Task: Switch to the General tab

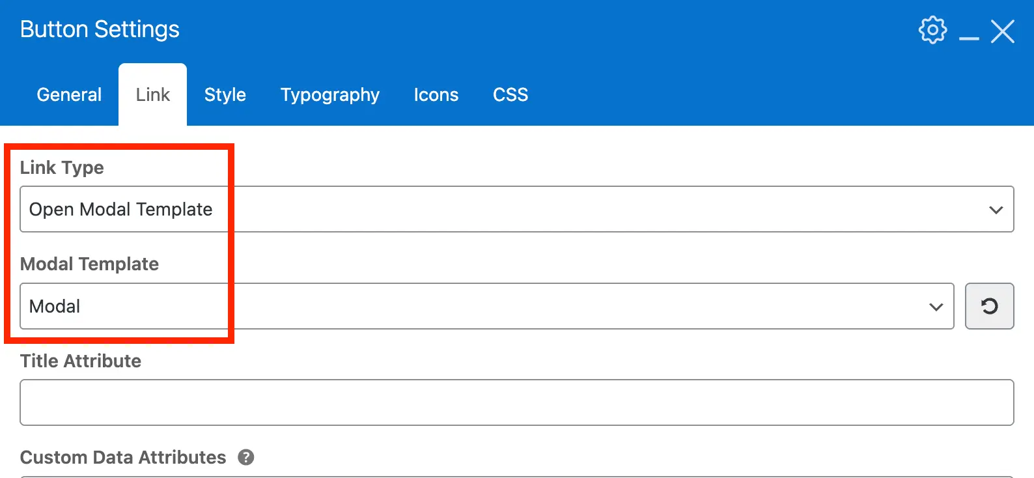Action: click(x=68, y=94)
